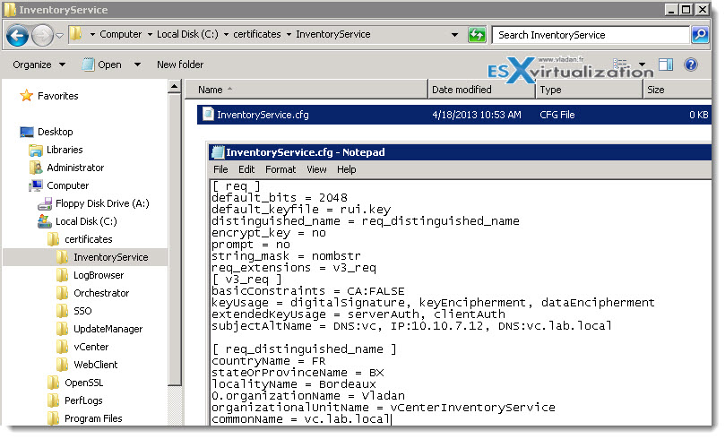Open Notepad File menu
The height and width of the screenshot is (439, 725).
(x=220, y=169)
